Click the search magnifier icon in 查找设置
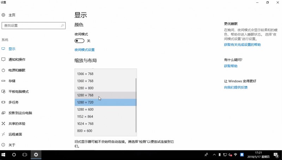Image resolution: width=282 pixels, height=160 pixels. (x=62, y=25)
